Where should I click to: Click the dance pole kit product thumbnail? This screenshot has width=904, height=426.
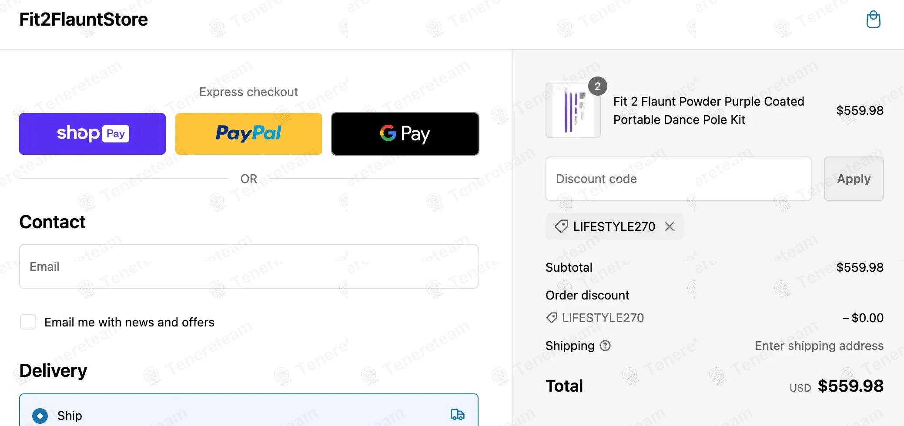pos(573,111)
